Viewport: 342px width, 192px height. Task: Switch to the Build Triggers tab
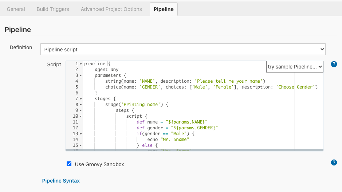pos(53,9)
